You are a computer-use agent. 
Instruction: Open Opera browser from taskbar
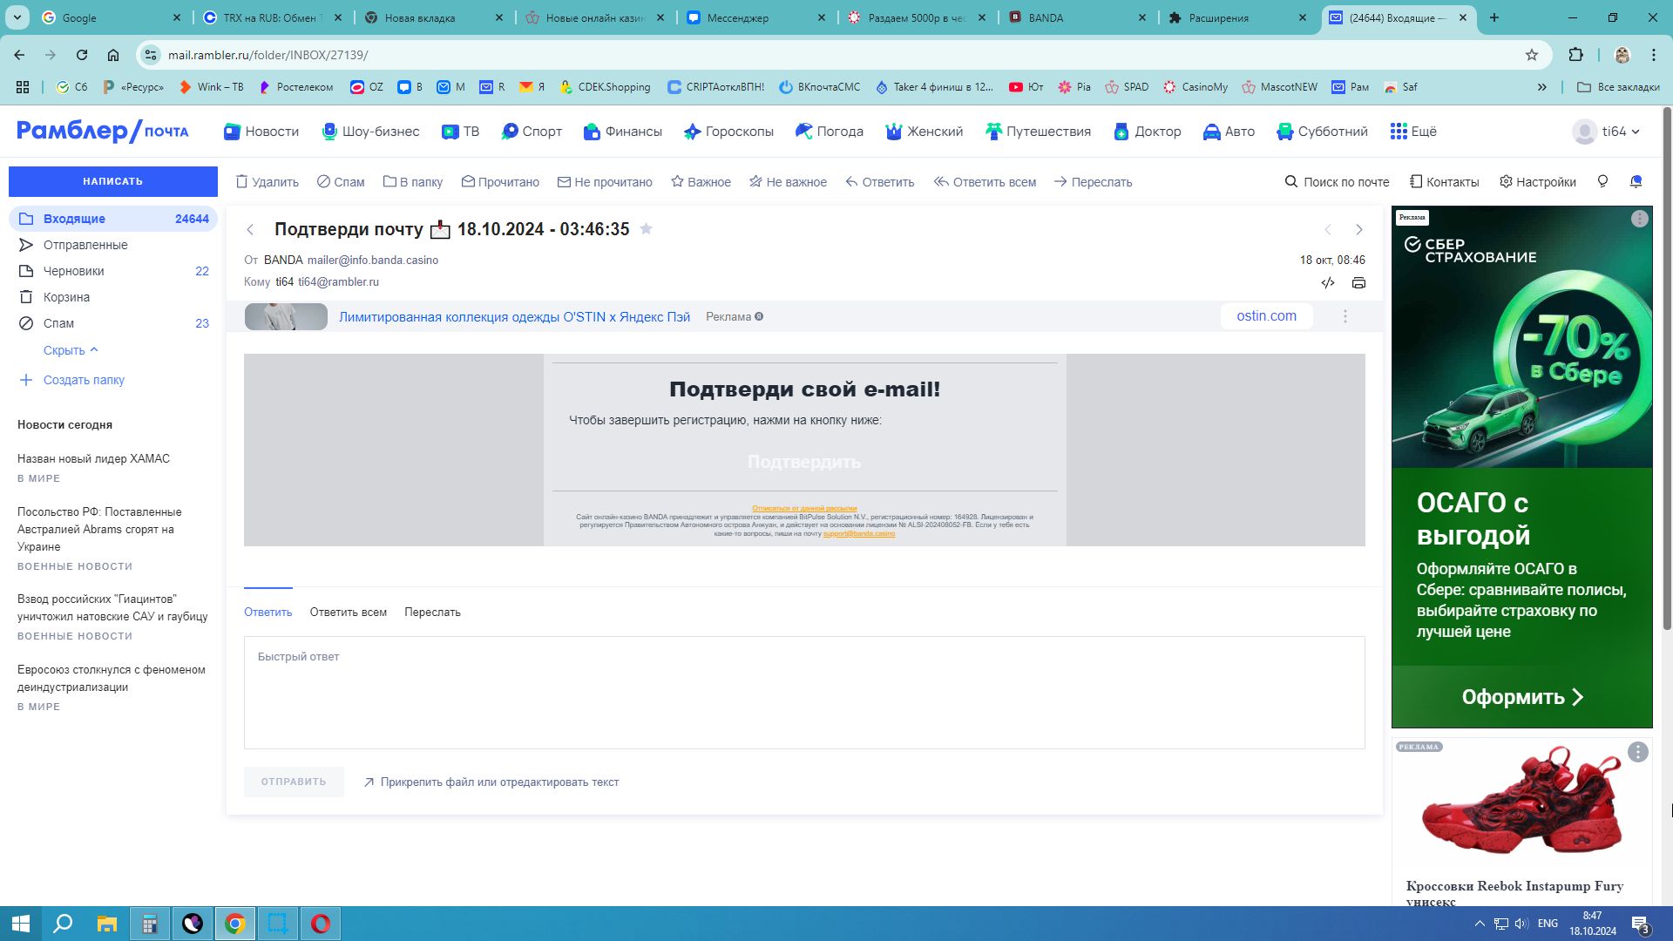pyautogui.click(x=320, y=924)
